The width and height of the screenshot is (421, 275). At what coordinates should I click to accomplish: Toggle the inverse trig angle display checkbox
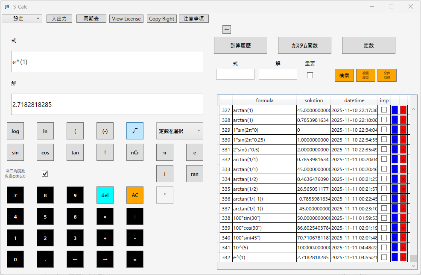(x=45, y=174)
